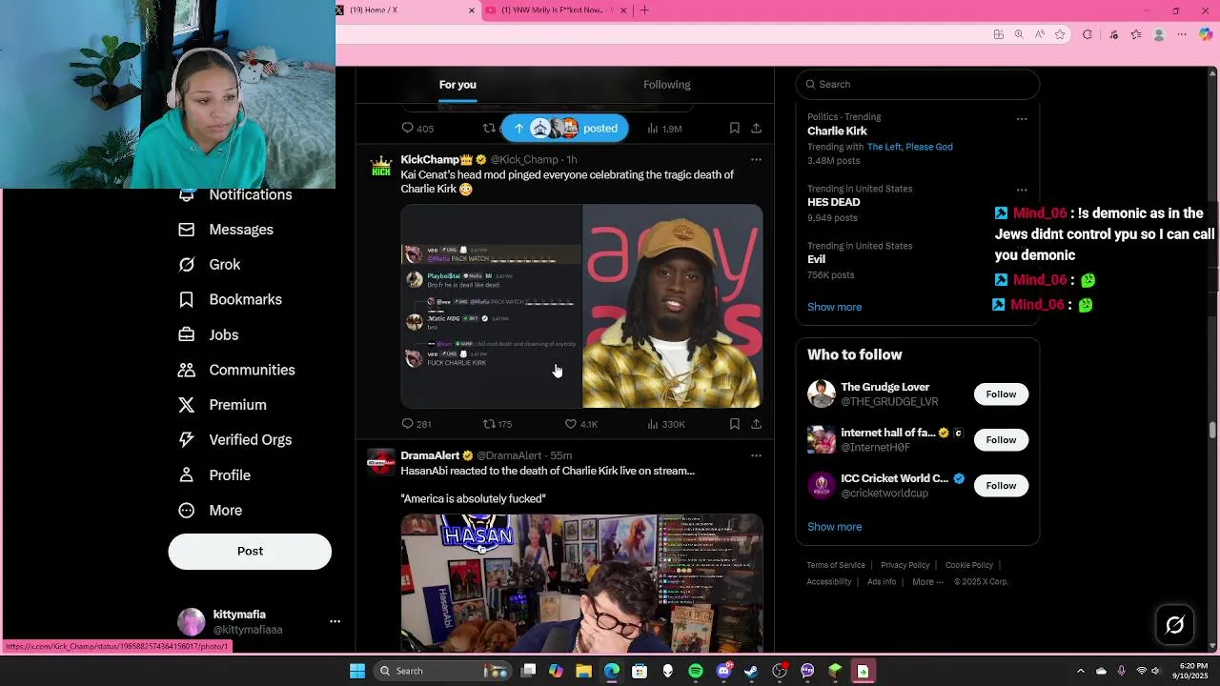Open Verified Orgs lightning item
The width and height of the screenshot is (1220, 686).
pyautogui.click(x=234, y=440)
